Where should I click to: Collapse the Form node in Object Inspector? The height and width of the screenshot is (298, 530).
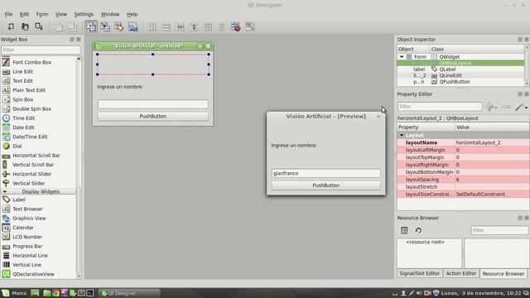click(x=402, y=57)
